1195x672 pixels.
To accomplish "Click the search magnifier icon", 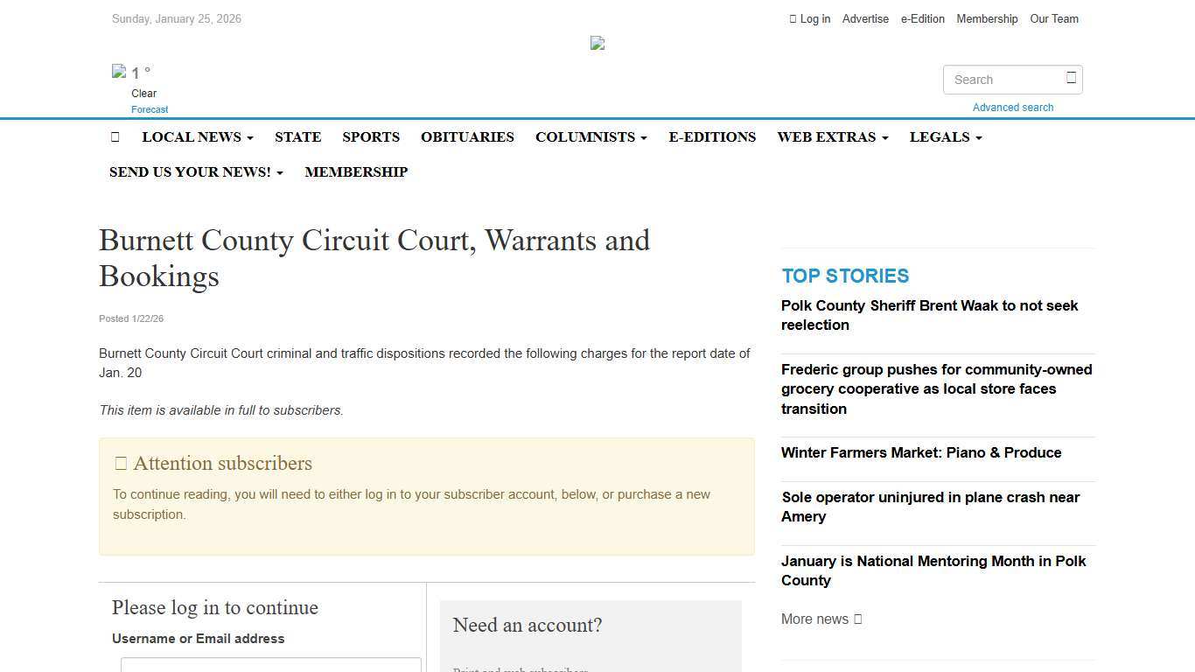I will coord(1071,78).
